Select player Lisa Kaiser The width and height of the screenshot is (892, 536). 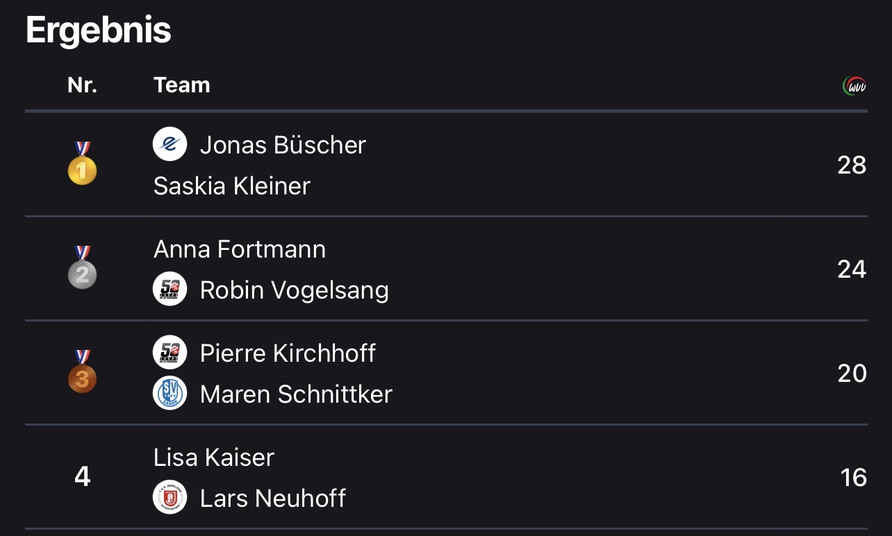tap(214, 457)
